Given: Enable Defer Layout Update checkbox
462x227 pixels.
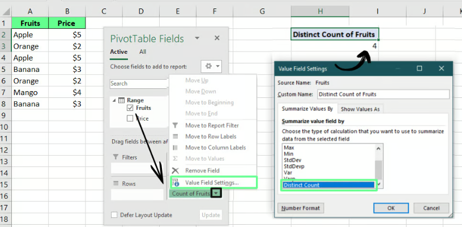Looking at the screenshot, I should point(115,215).
